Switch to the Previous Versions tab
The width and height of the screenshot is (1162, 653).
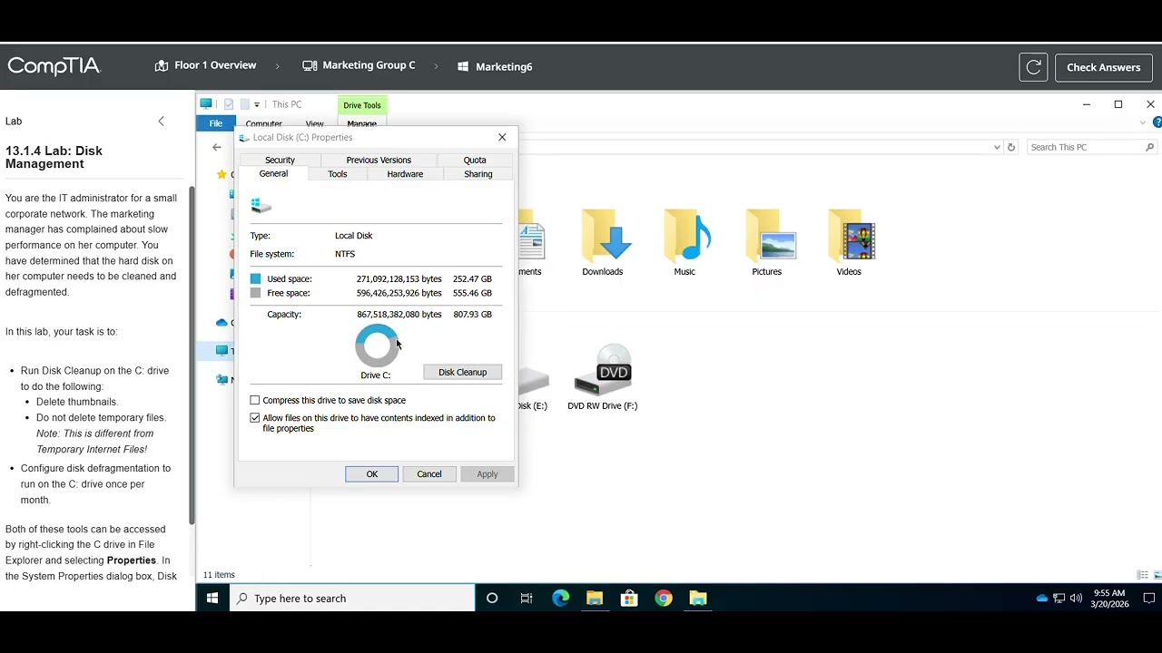[x=379, y=160]
